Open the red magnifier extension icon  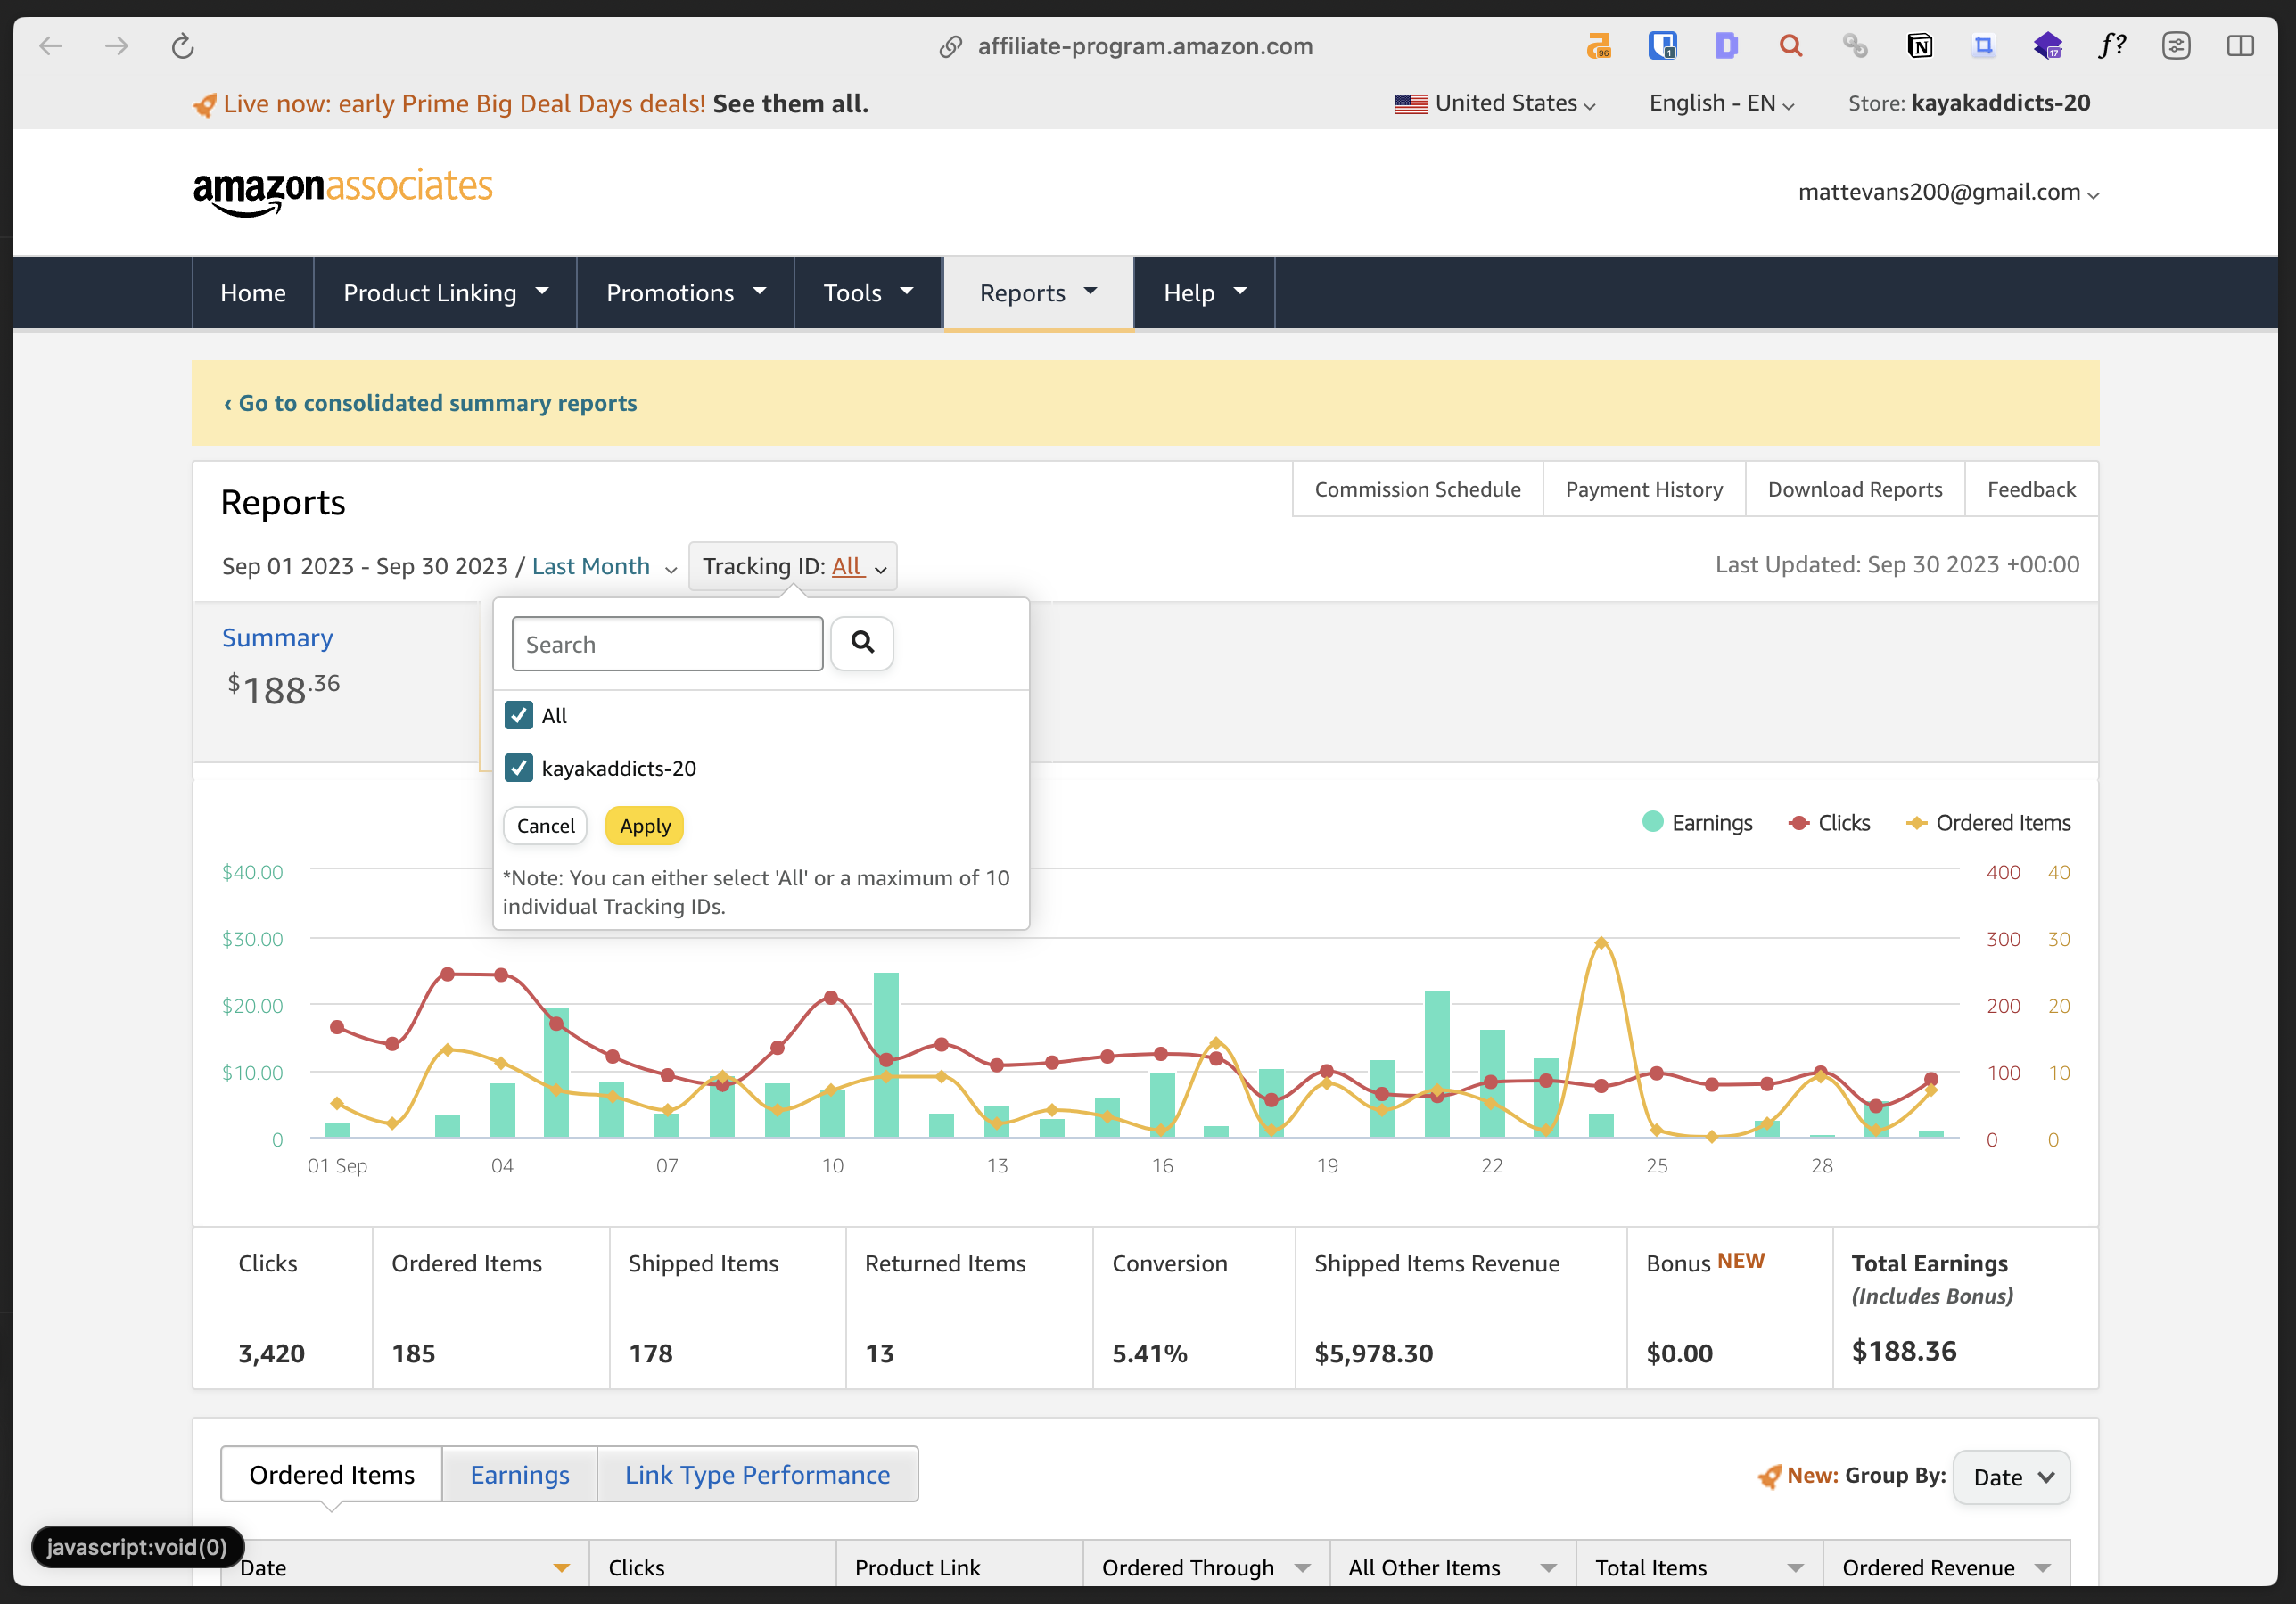[x=1790, y=46]
